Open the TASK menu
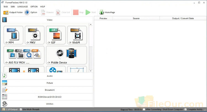207x112 pixels. (x=6, y=7)
